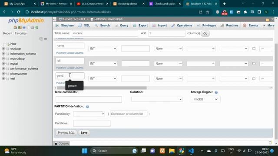Open type dropdown for gend column
The image size is (278, 156).
103,78
